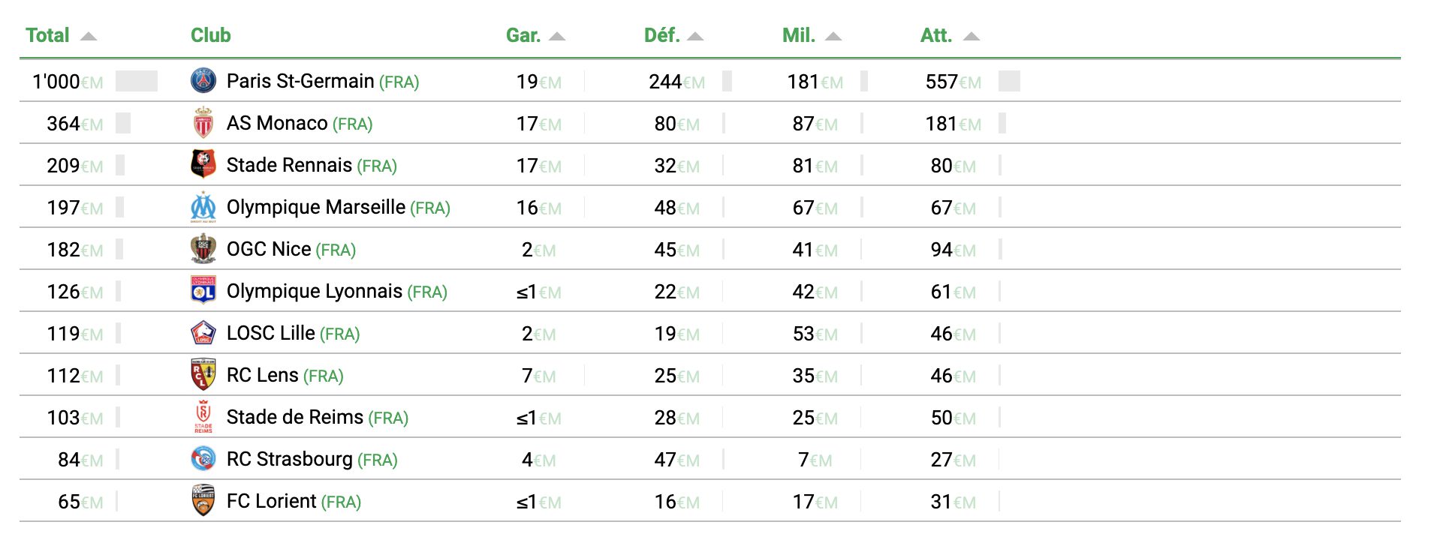Viewport: 1431px width, 546px height.
Task: Click the Club header sort control
Action: [209, 34]
